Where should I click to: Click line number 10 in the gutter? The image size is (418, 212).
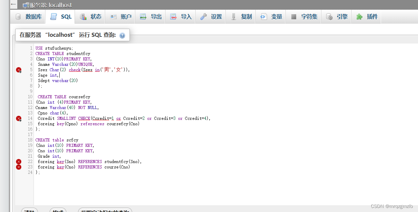[x=30, y=97]
